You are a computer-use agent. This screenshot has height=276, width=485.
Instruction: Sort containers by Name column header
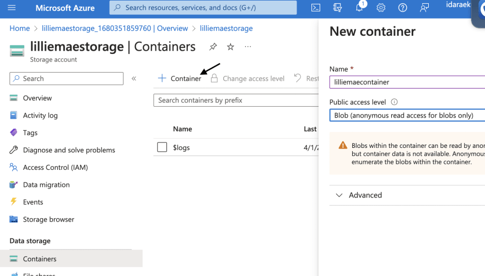coord(182,129)
